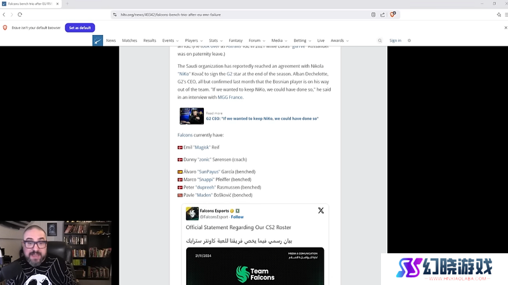Expand the Players dropdown menu
This screenshot has width=508, height=285.
pos(194,41)
